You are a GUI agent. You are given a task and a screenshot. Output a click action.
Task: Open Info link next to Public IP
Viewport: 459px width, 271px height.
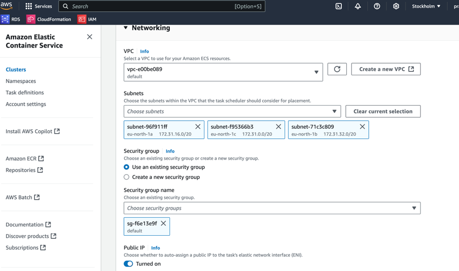point(155,248)
